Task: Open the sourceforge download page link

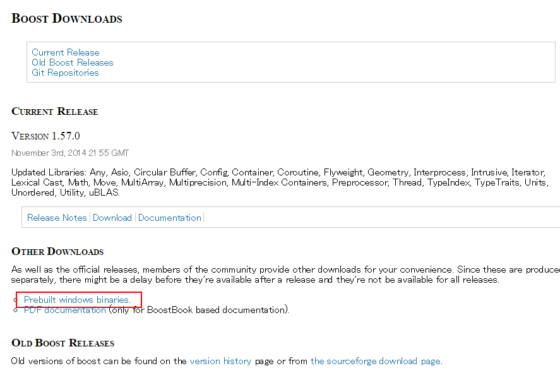Action: click(376, 361)
